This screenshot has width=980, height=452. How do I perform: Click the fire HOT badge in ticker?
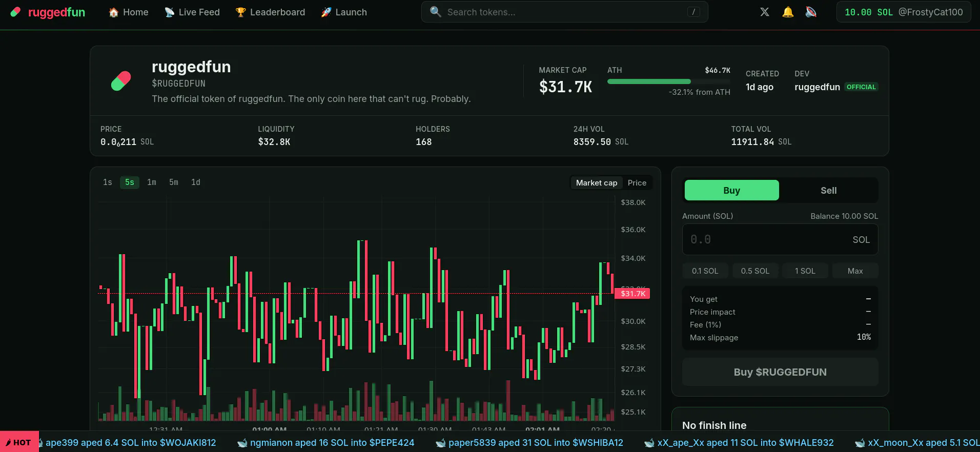click(19, 442)
